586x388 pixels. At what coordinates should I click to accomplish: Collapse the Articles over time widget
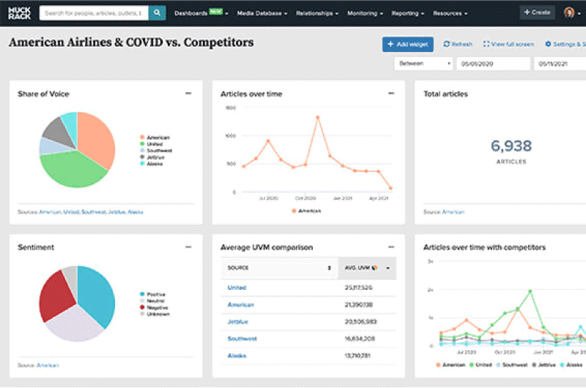point(391,94)
